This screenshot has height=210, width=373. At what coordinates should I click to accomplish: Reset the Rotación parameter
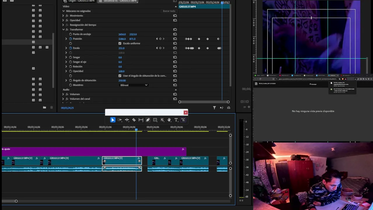[x=175, y=66]
